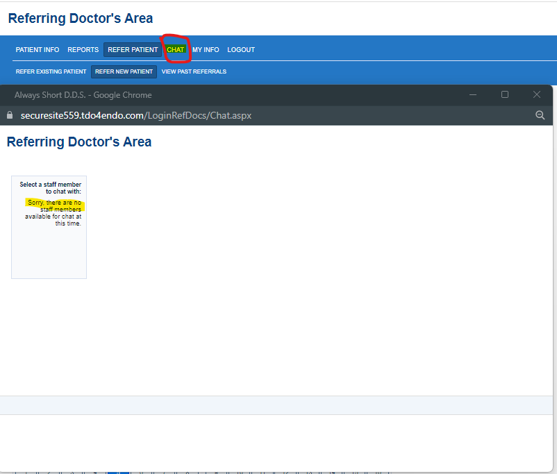Click the Logout link
Image resolution: width=557 pixels, height=474 pixels.
[241, 50]
